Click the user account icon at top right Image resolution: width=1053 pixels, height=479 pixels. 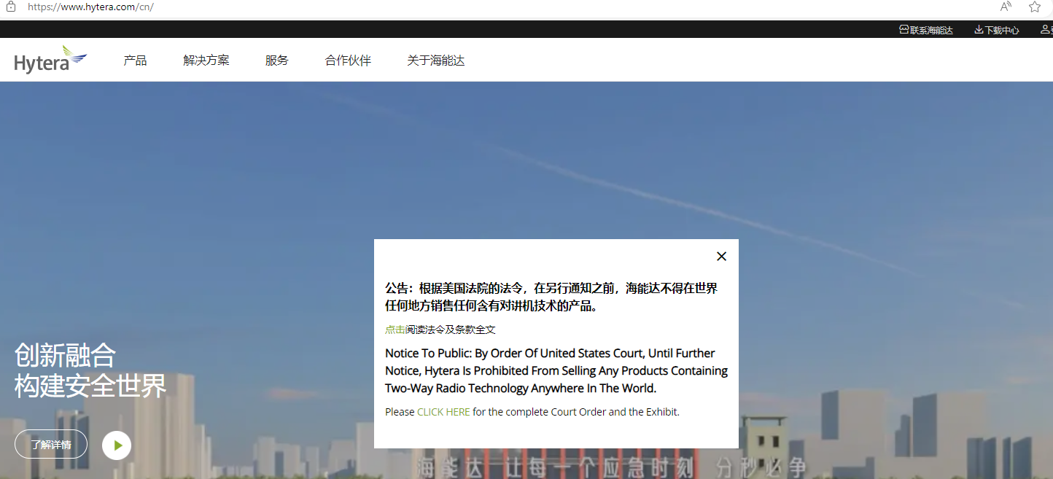(1044, 30)
